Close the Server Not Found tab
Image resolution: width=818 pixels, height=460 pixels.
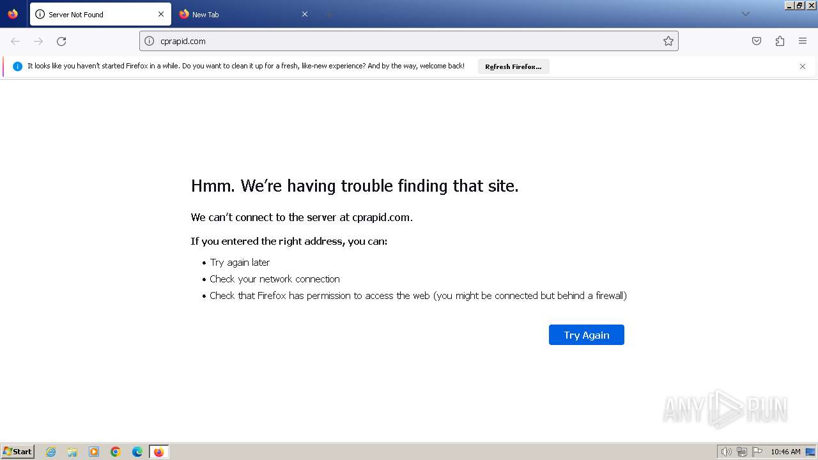pyautogui.click(x=161, y=14)
